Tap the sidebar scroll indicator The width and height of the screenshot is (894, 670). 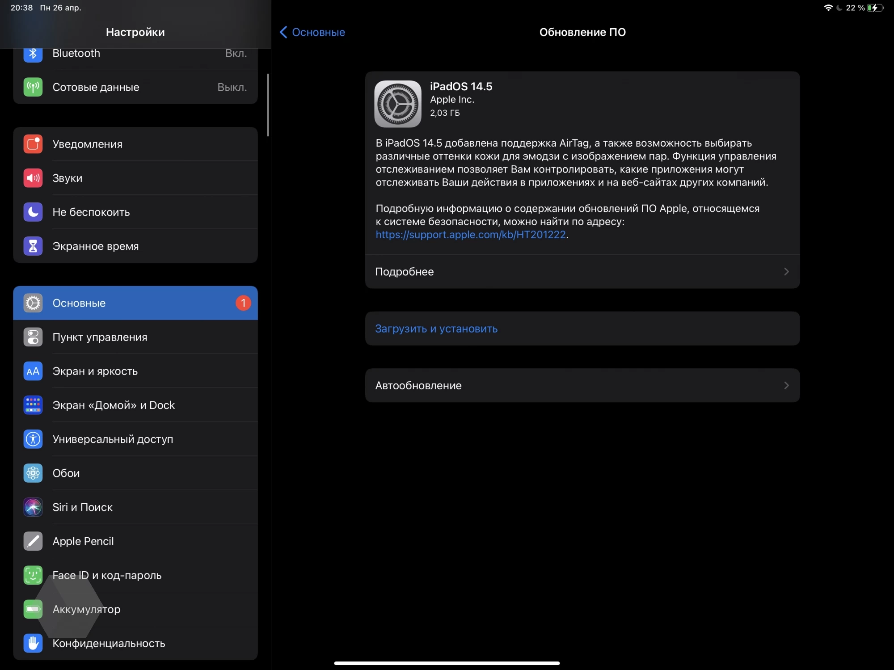pos(268,105)
